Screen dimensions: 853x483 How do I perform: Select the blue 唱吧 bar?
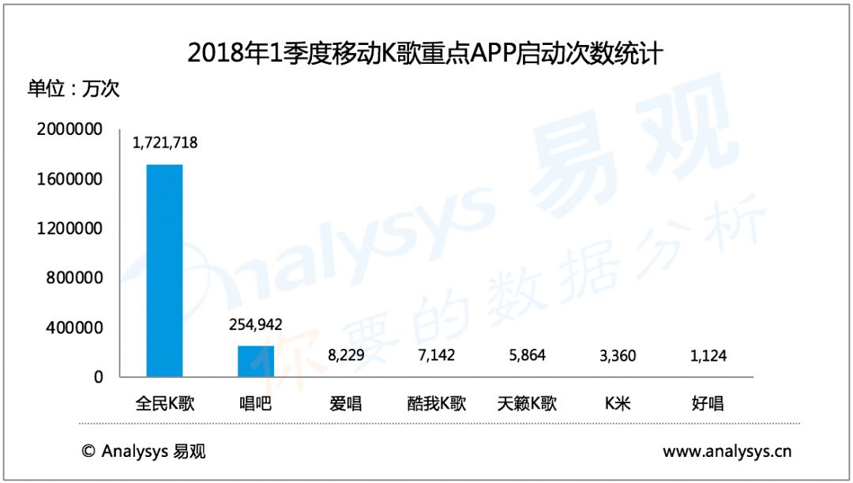[x=256, y=361]
